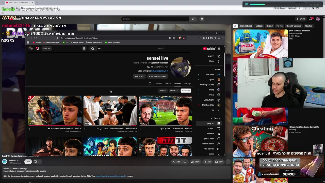325x183 pixels.
Task: Select the From MrBeast filter chip
Action: [x=246, y=26]
